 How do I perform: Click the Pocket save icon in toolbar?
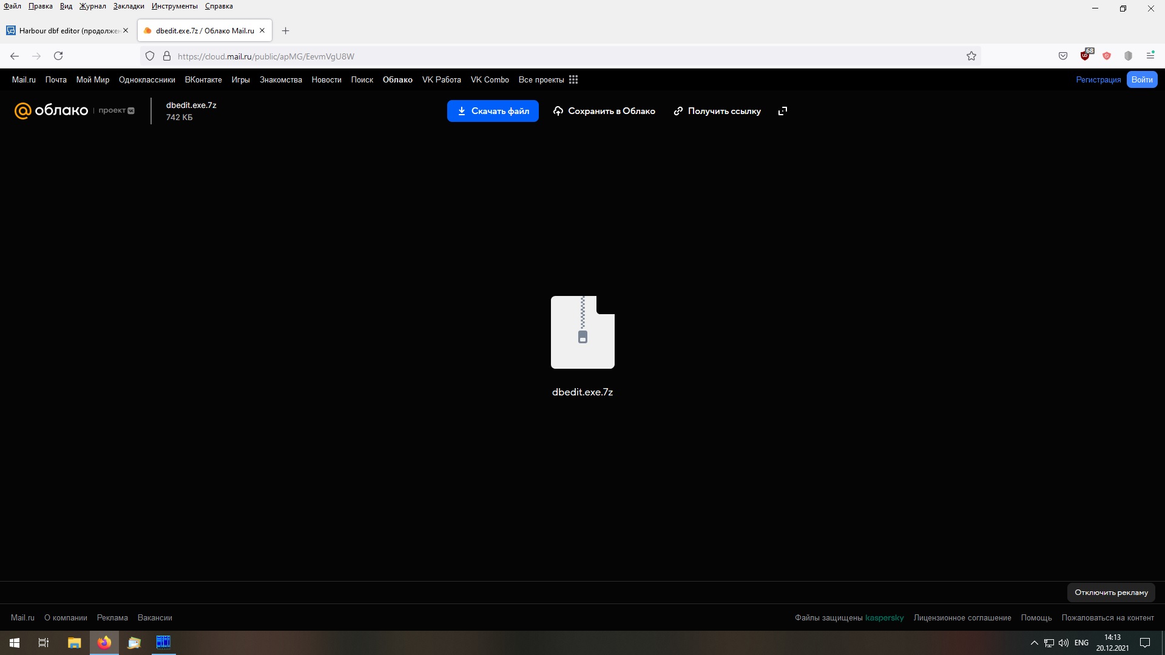point(1063,56)
